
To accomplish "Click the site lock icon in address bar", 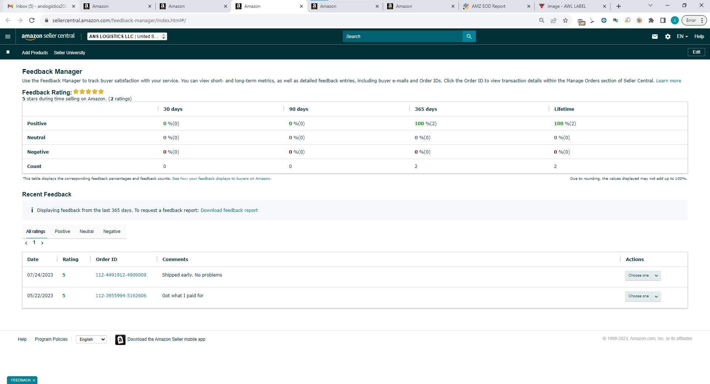I will click(x=47, y=20).
